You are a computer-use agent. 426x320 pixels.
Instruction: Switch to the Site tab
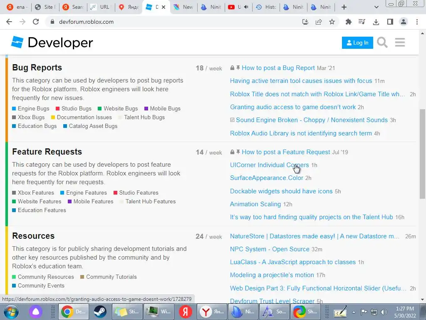point(45,7)
